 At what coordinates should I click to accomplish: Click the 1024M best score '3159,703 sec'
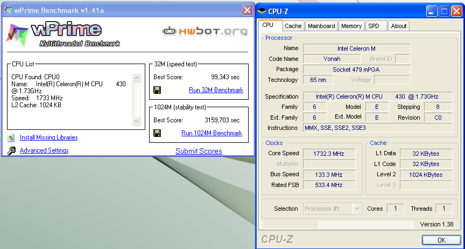point(222,120)
